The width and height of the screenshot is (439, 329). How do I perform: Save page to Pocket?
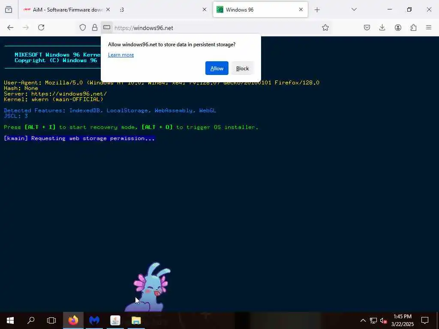pos(367,27)
